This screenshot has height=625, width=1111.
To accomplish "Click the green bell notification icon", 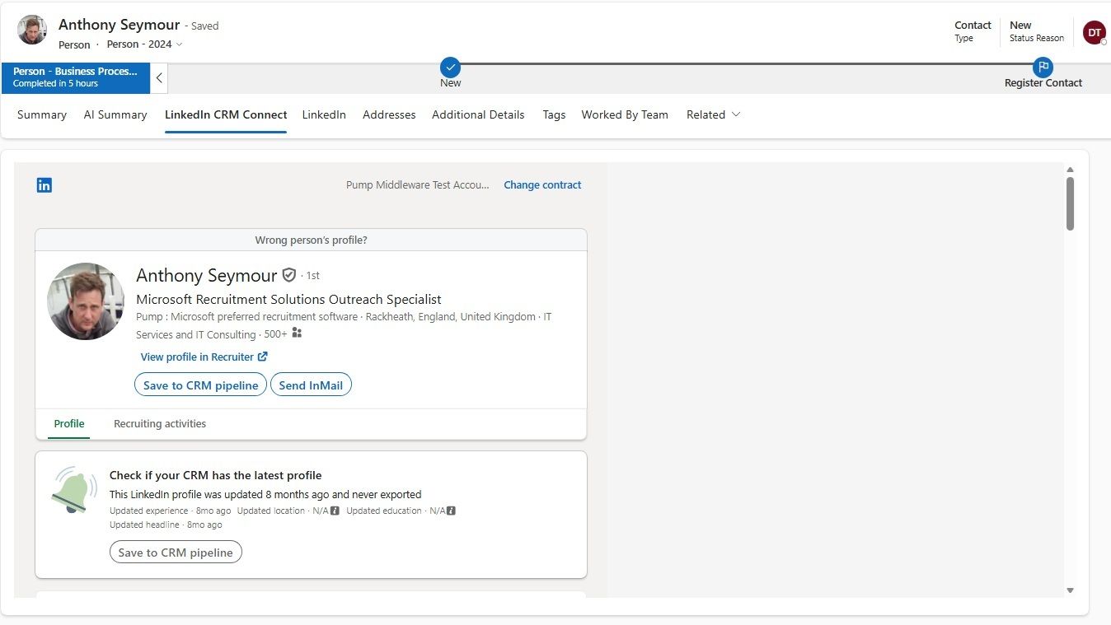I will tap(74, 490).
